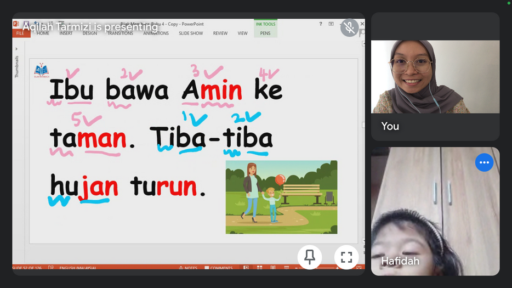512x288 pixels.
Task: Switch to the TRANSITIONS ribbon tab
Action: pos(120,33)
